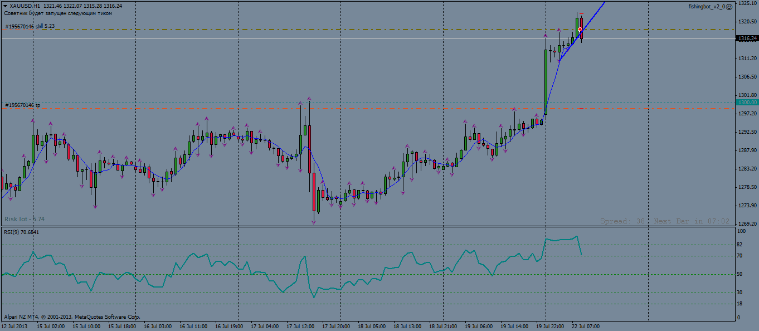This screenshot has height=331, width=759.
Task: Click time axis label 18 Jul 13:00
Action: 407,326
